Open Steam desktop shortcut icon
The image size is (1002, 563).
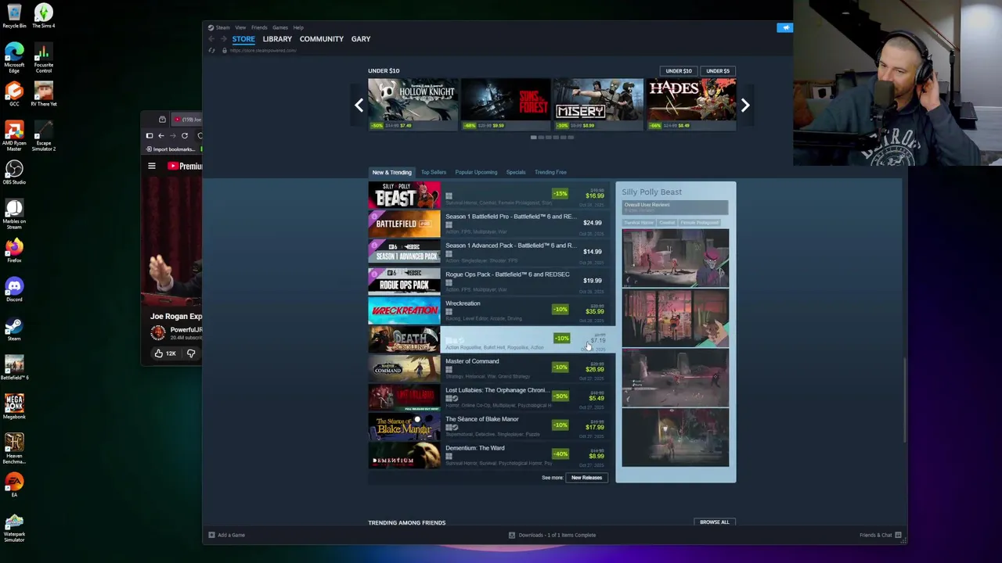[14, 328]
